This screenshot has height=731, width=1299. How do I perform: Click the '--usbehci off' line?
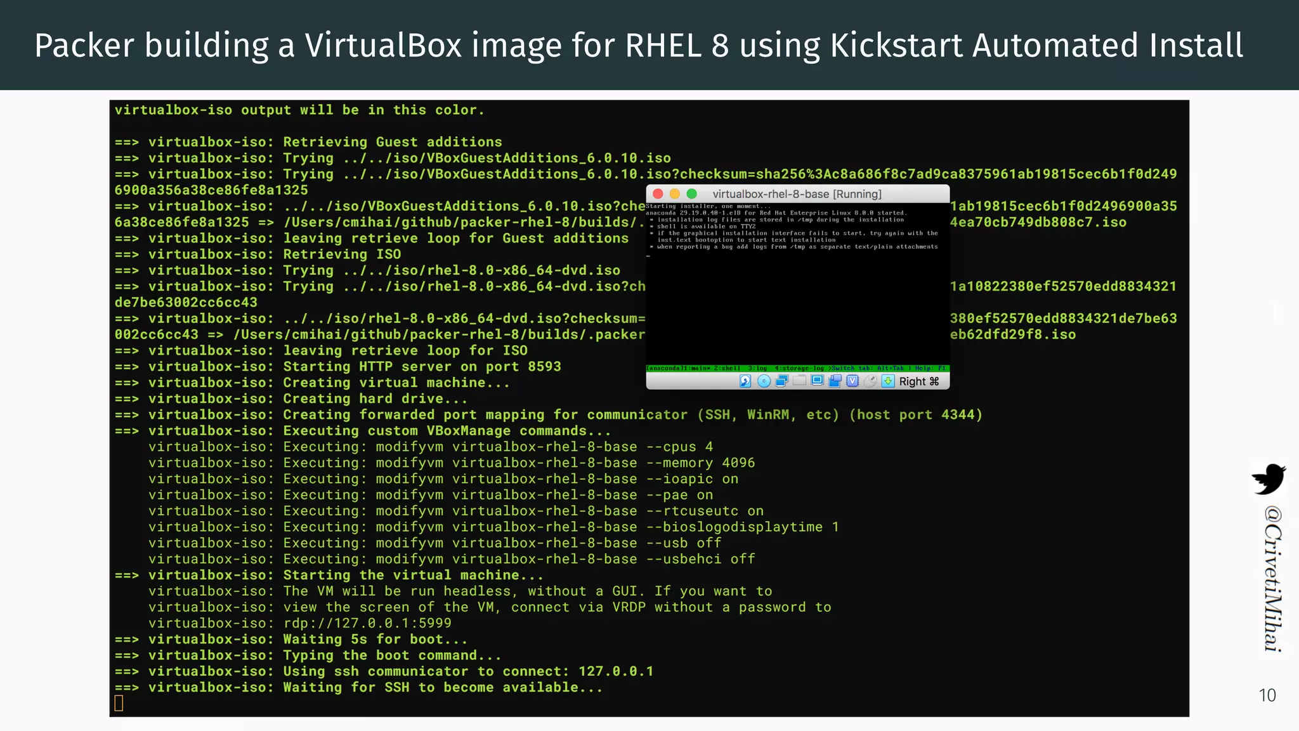click(x=452, y=559)
